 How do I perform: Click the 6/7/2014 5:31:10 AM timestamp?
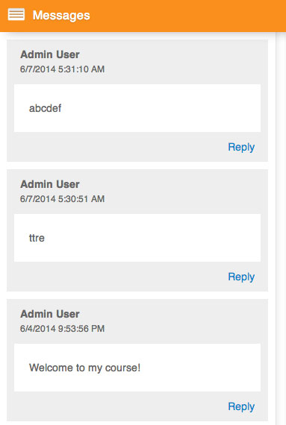point(63,69)
